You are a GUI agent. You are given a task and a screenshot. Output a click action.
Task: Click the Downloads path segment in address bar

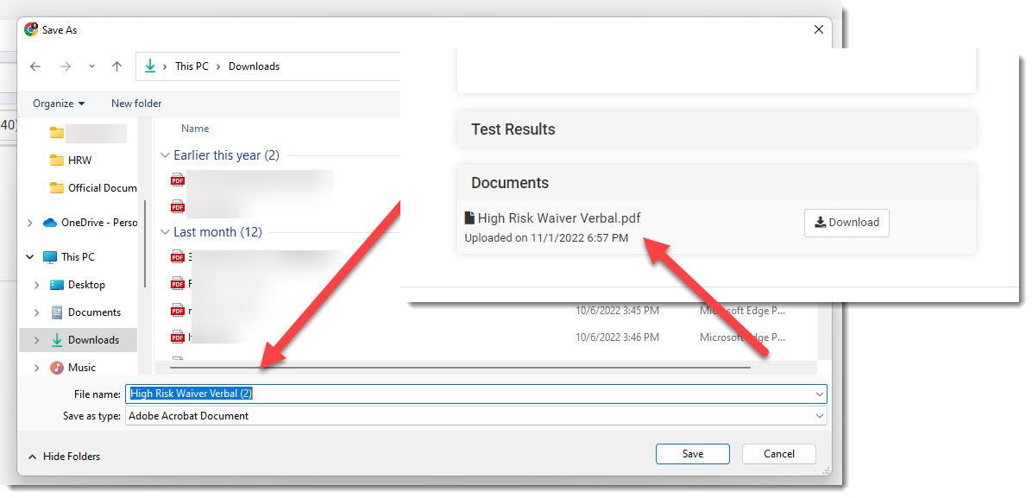pos(254,66)
